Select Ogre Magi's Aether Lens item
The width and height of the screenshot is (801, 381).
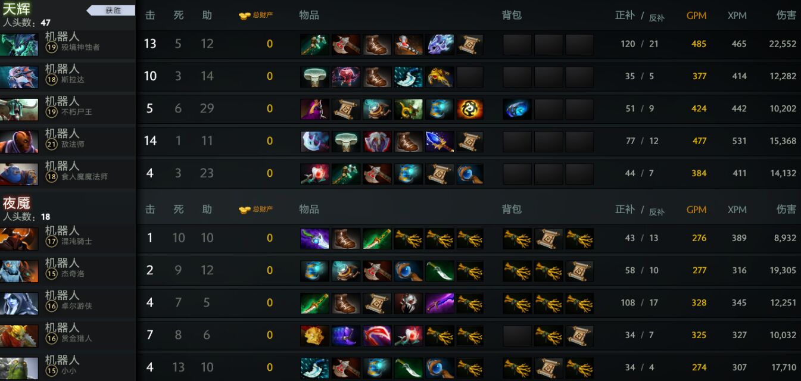click(470, 173)
